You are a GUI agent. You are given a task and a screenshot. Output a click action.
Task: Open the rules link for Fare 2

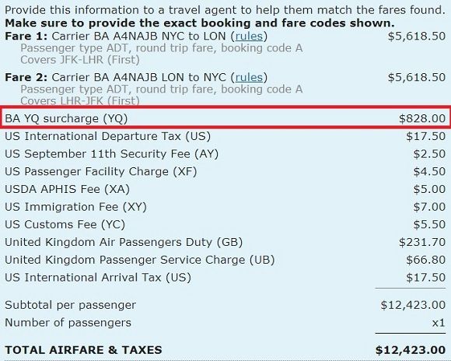[x=249, y=78]
